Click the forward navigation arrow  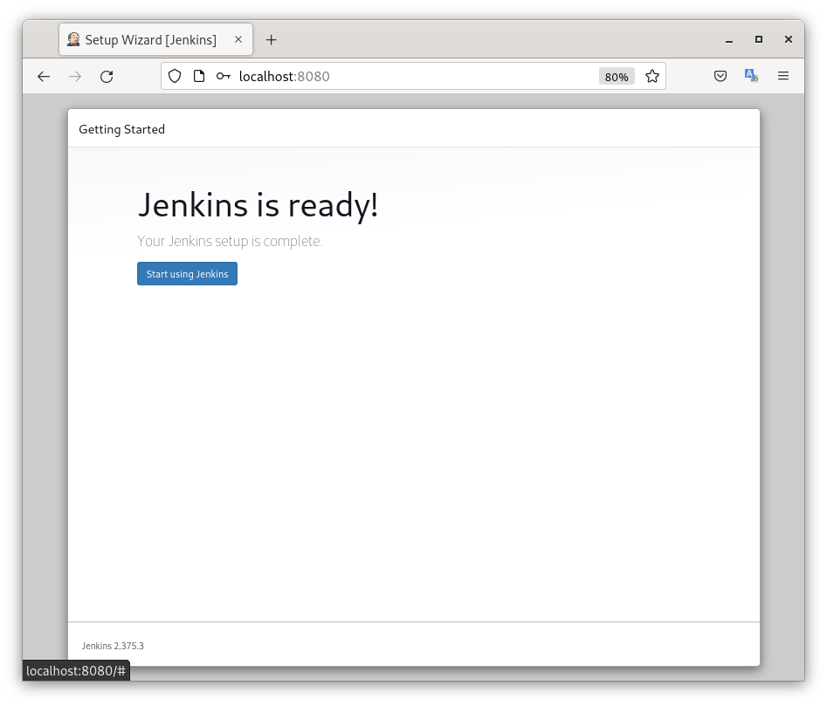point(75,77)
